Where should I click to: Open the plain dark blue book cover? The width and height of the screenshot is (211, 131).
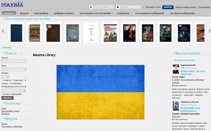point(16,33)
